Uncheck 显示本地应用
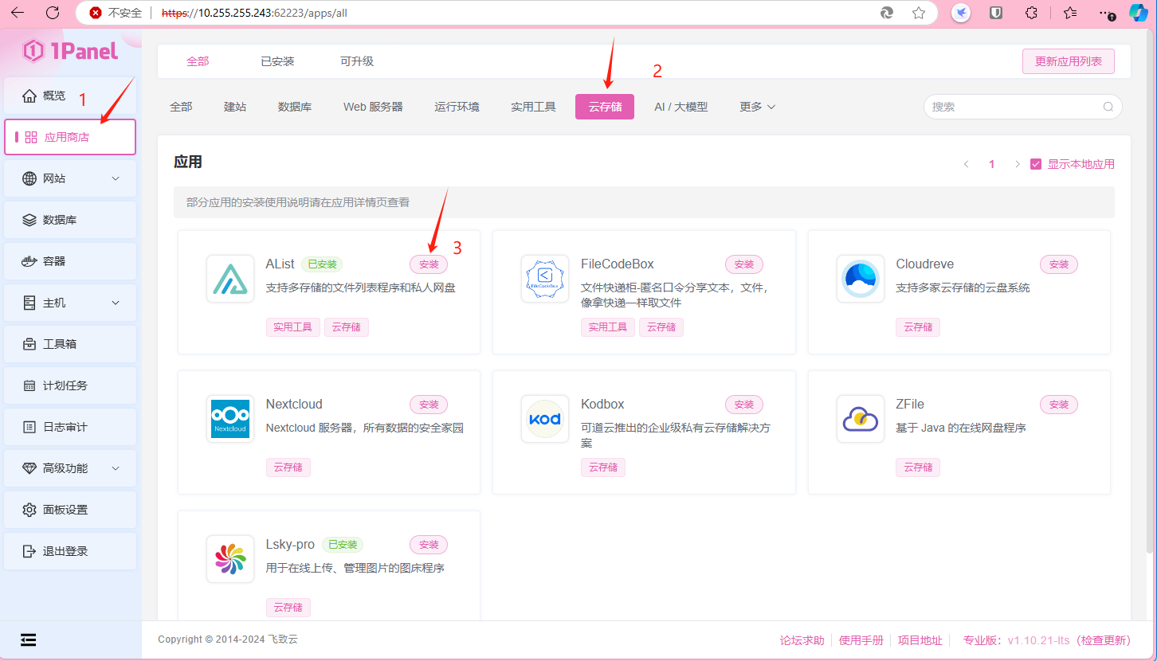This screenshot has width=1157, height=661. pyautogui.click(x=1036, y=163)
